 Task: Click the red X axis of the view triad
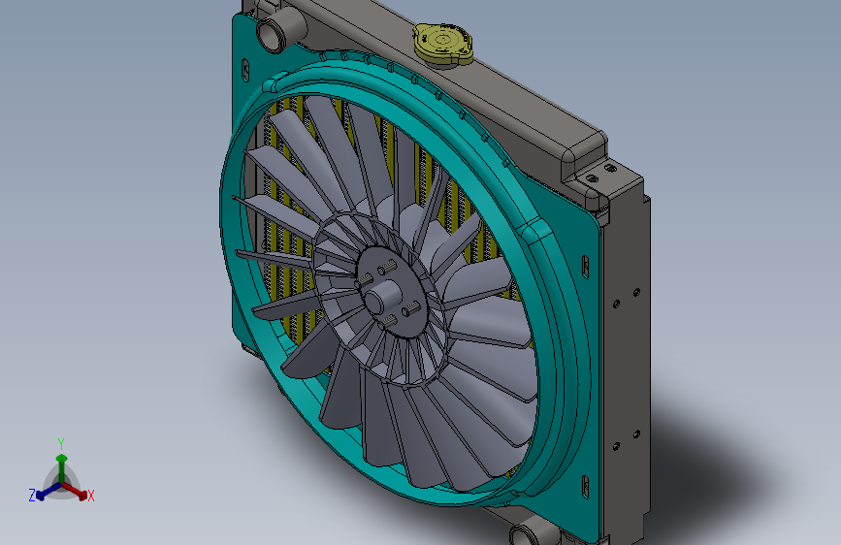click(x=76, y=491)
